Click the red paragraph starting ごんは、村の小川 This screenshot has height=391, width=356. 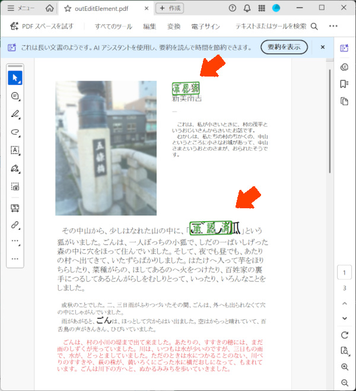pos(160,355)
